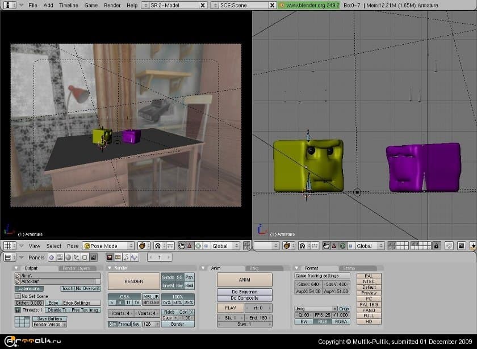Select the RGBA color output option
477x349 pixels.
click(341, 321)
